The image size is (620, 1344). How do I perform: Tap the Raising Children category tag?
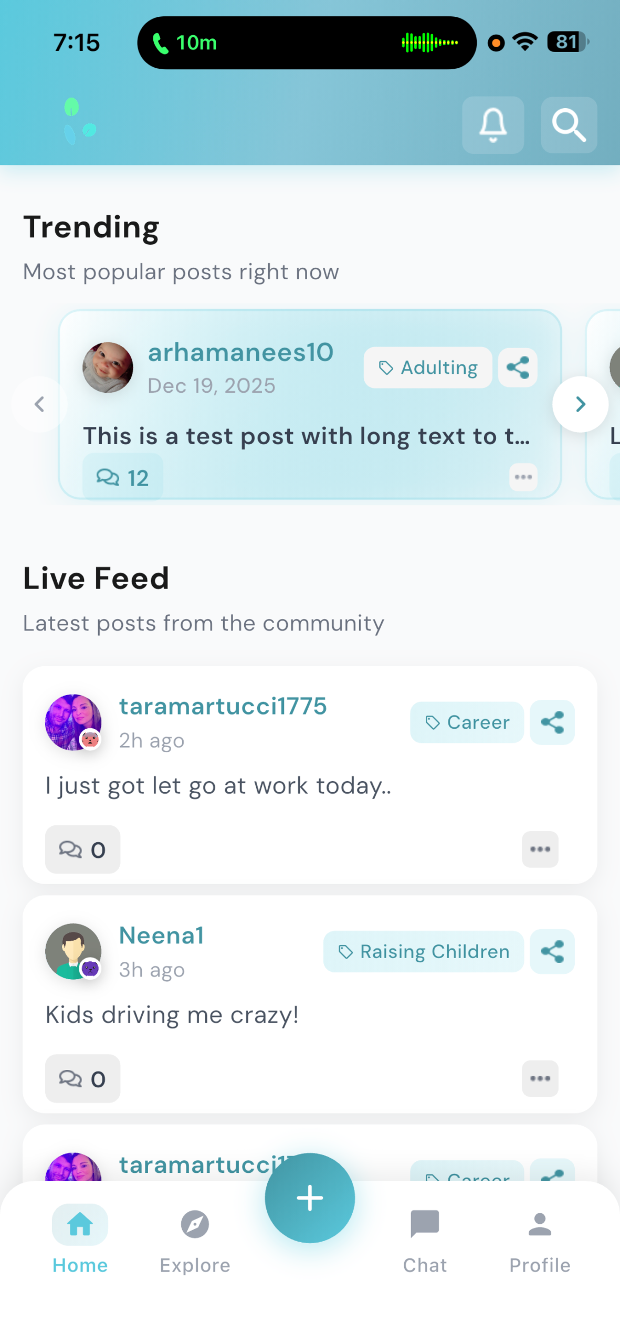pyautogui.click(x=423, y=951)
